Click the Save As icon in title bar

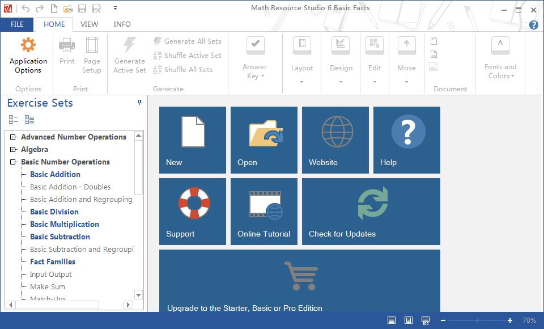pyautogui.click(x=96, y=9)
